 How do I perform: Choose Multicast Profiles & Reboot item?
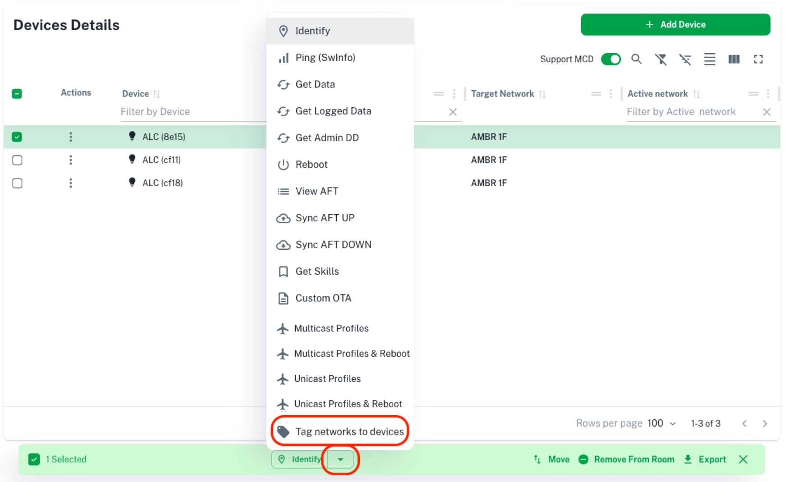tap(340, 354)
